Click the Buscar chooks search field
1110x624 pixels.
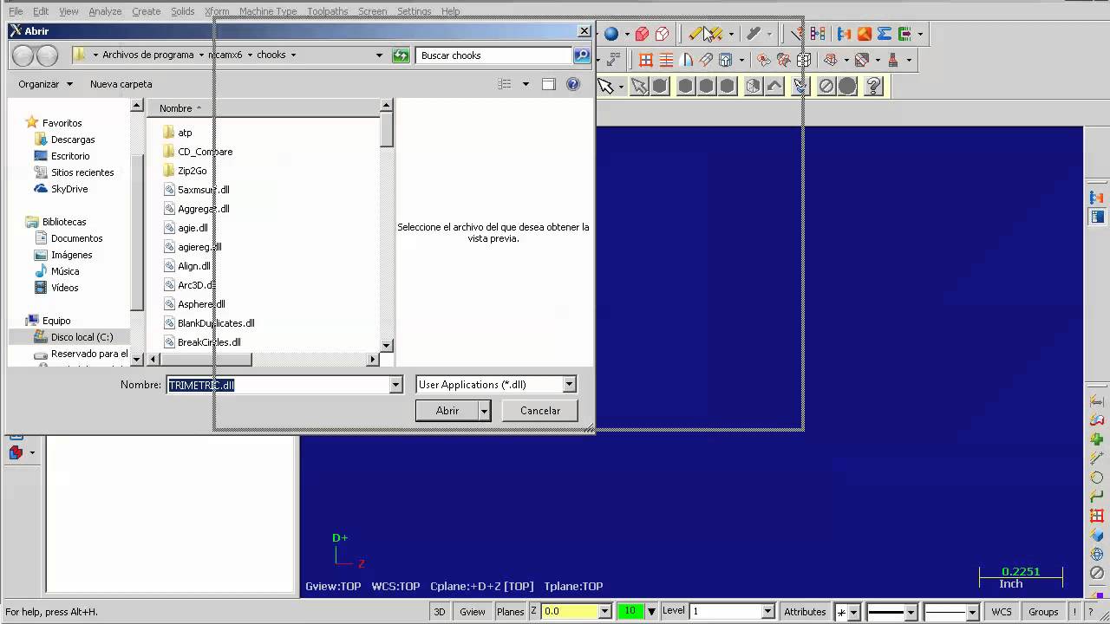(x=494, y=55)
